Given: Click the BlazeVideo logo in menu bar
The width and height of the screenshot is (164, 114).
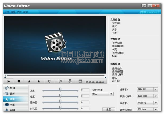Looking at the screenshot, I should 150,12.
